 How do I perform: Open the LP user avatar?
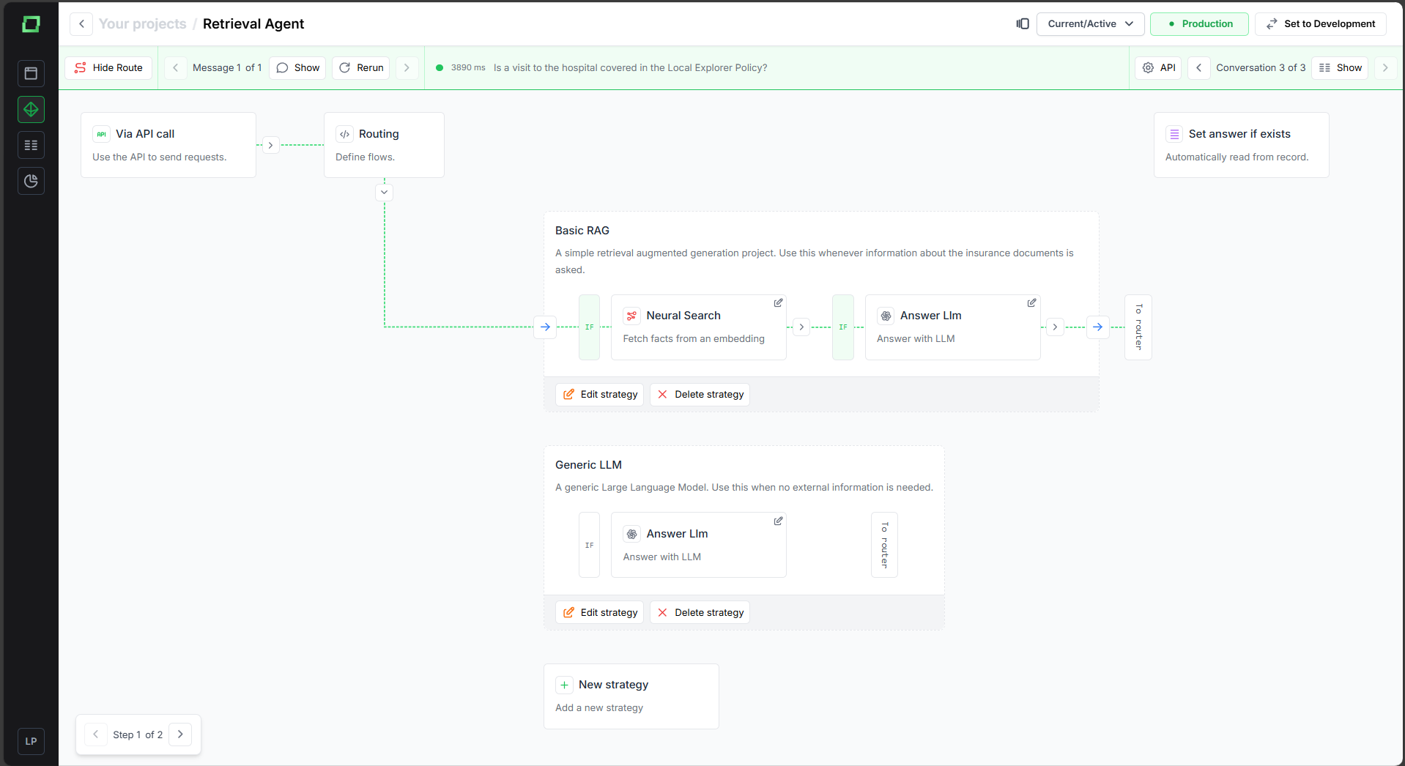31,741
